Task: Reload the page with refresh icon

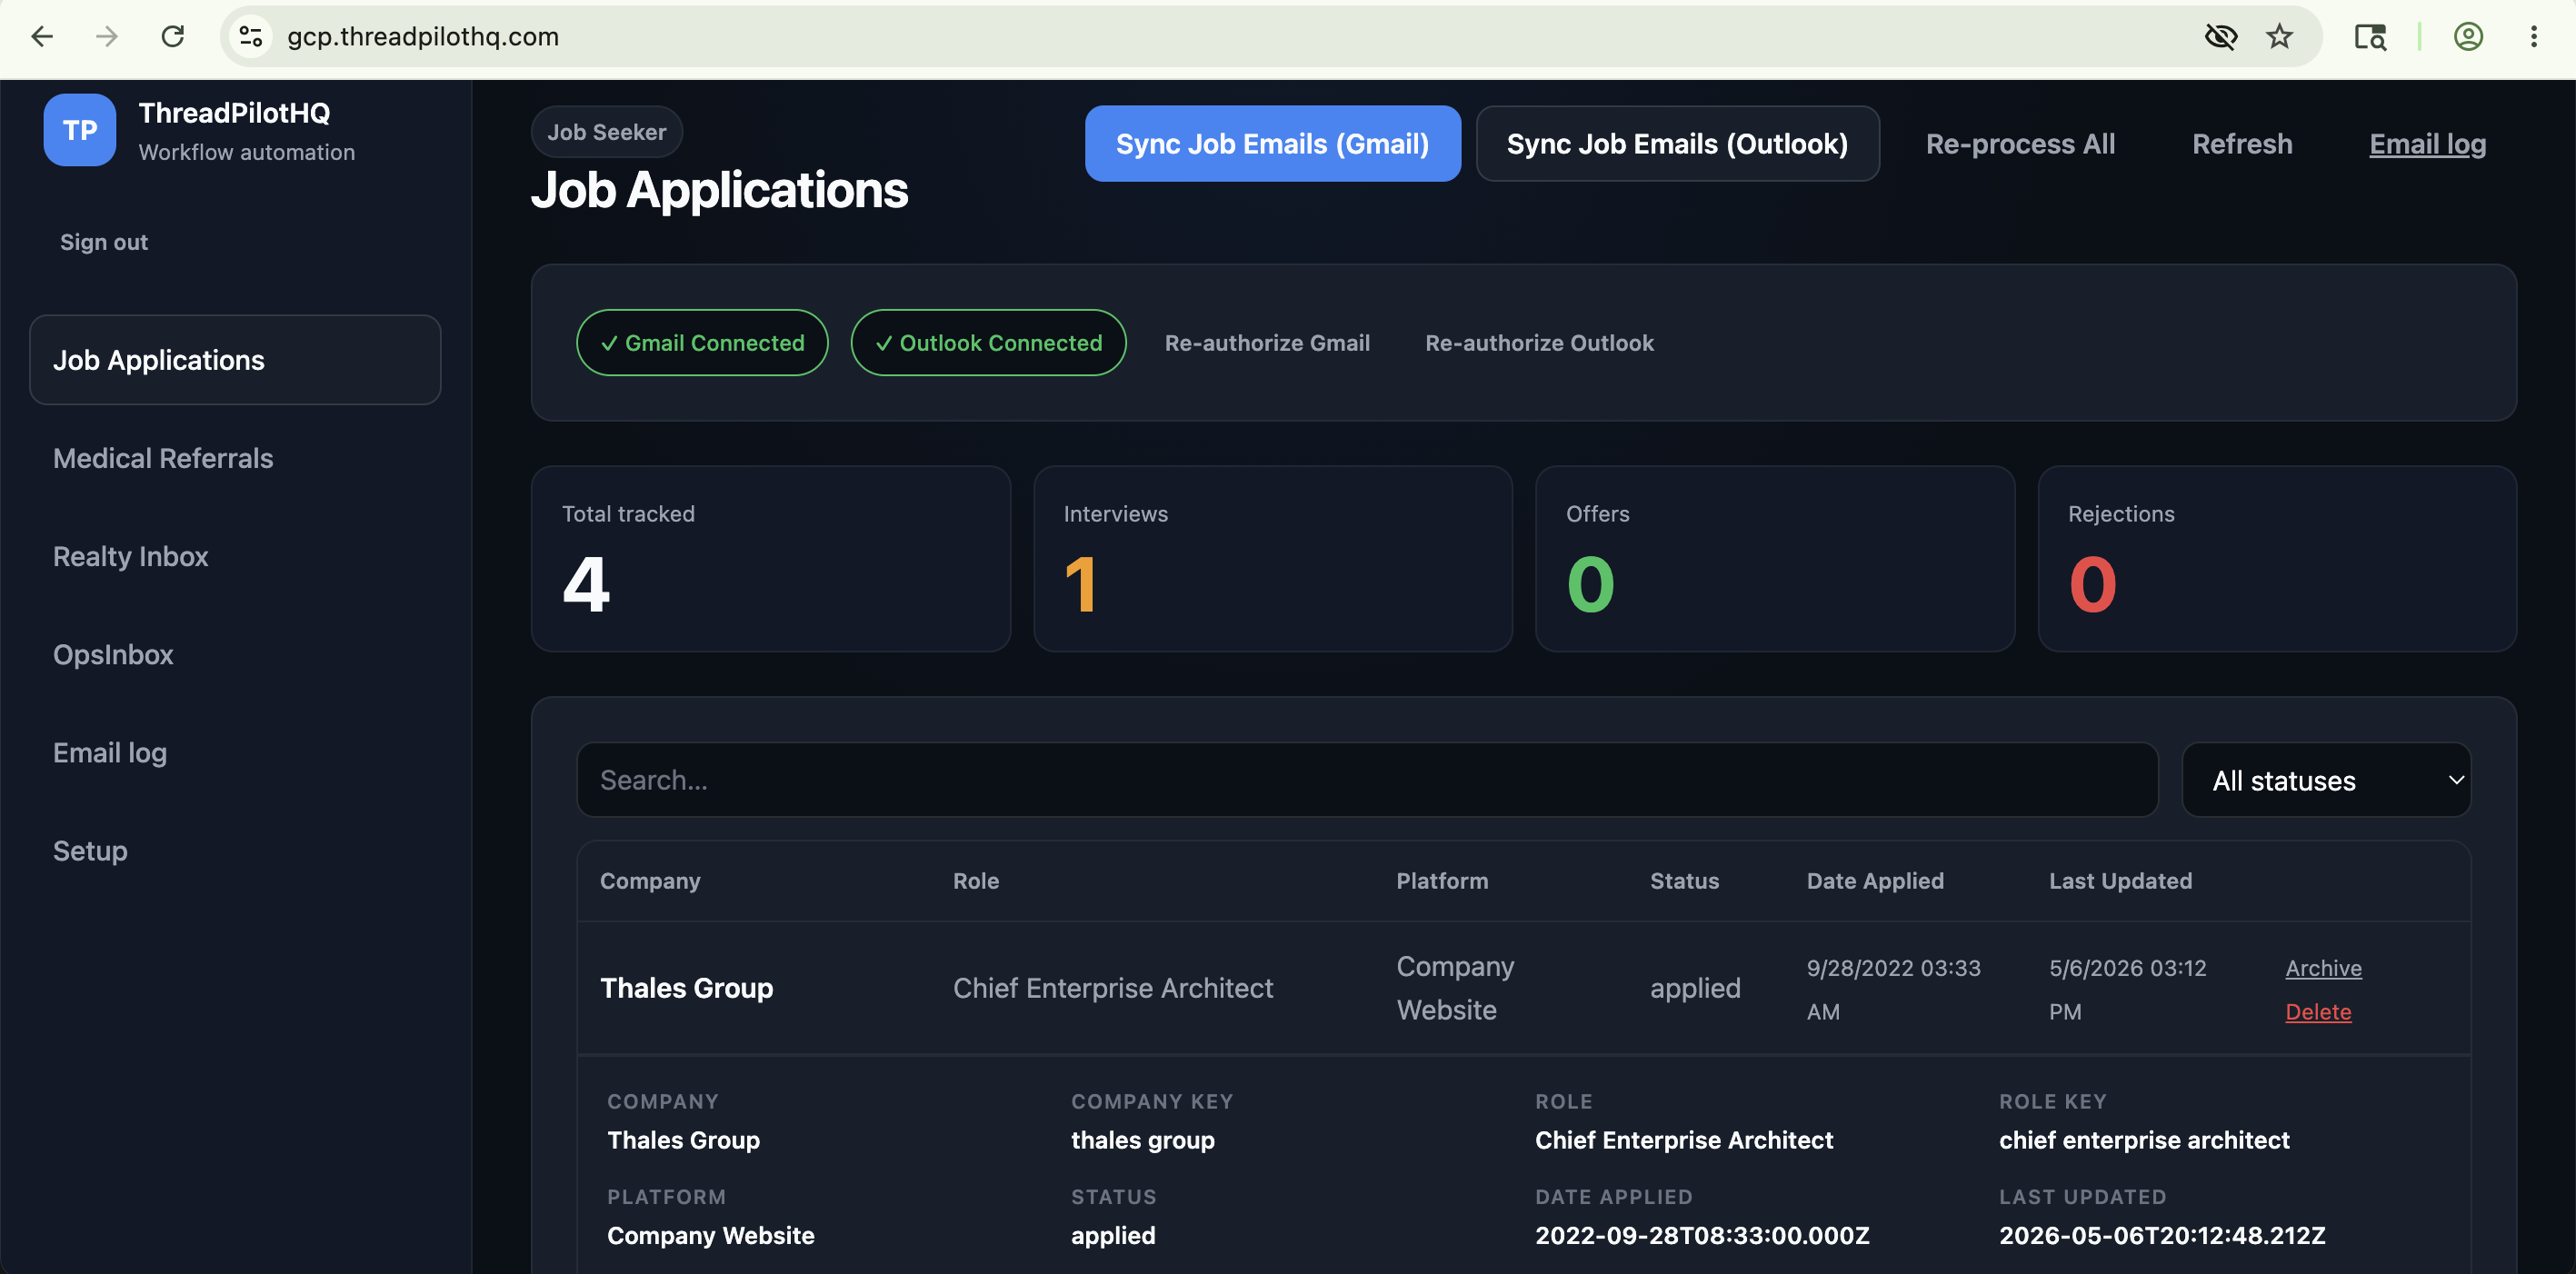Action: 173,37
